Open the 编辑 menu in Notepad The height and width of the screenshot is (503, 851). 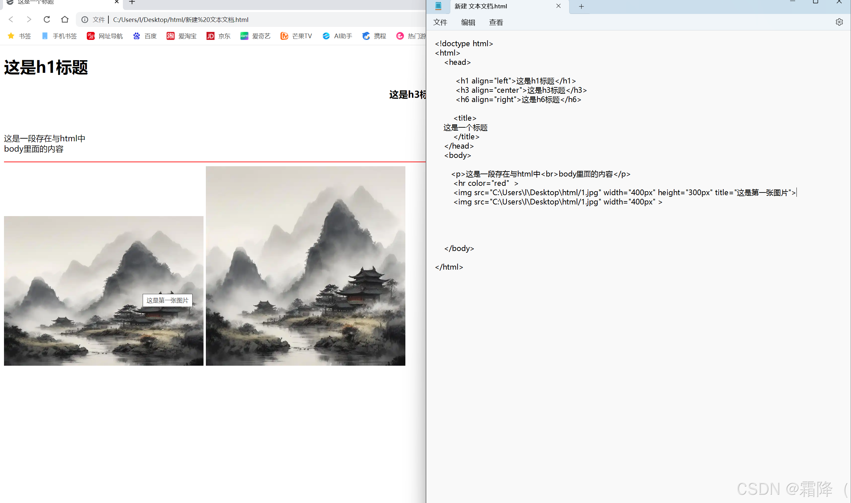468,22
